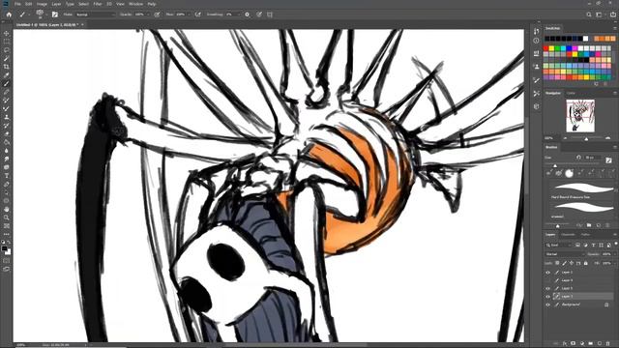Select the Brush tool in the toolbox
Viewport: 619px width, 348px height.
pos(7,84)
